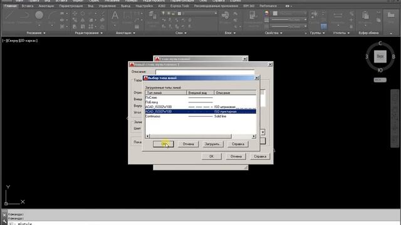Click the Appearance column header
This screenshot has width=401, height=225.
tap(200, 93)
